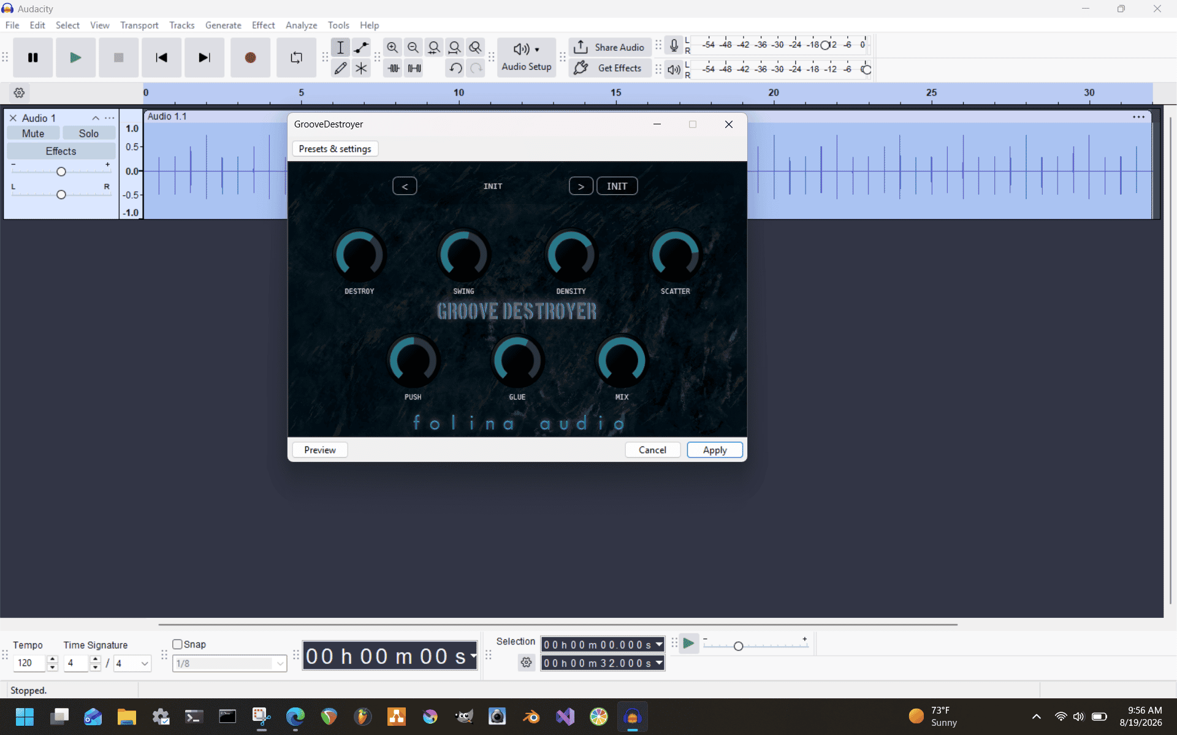Image resolution: width=1177 pixels, height=735 pixels.
Task: Open the Audio Setup dropdown
Action: (527, 58)
